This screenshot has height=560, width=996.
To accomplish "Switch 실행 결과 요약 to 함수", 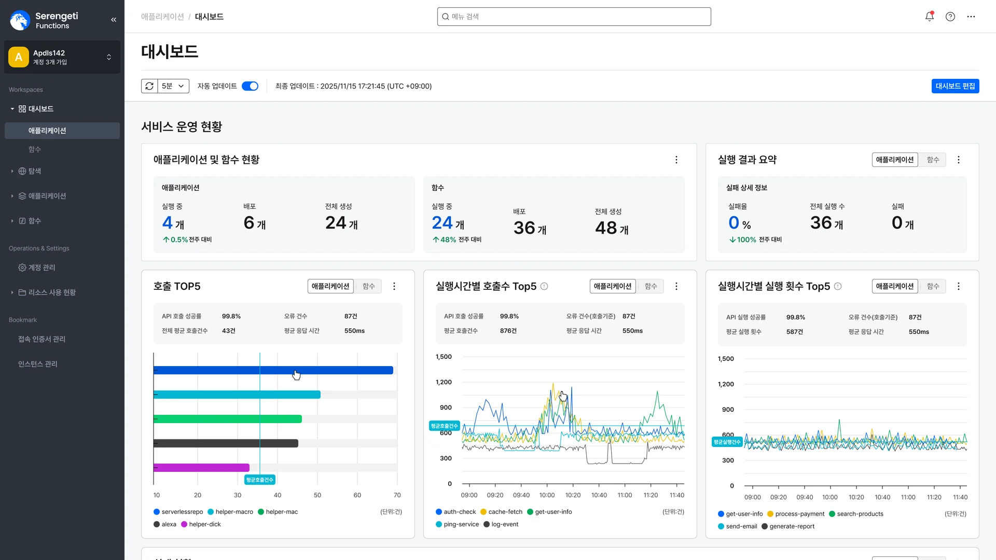I will tap(933, 160).
